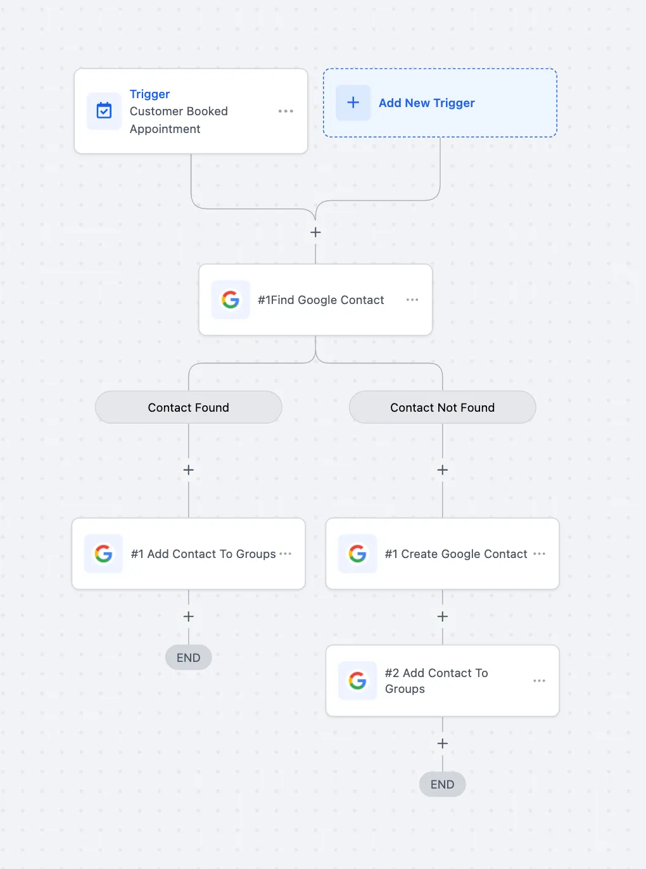Click the calendar icon in Trigger card
The width and height of the screenshot is (646, 869).
[104, 111]
